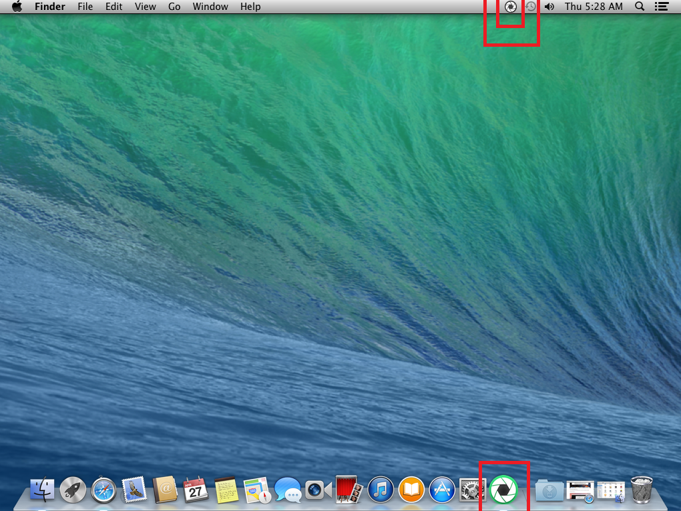681x511 pixels.
Task: Open the Apple menu
Action: [17, 7]
